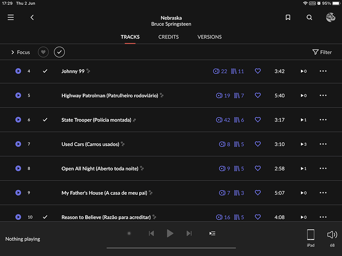
Task: View 3 library versions of My Father's House
Action: click(x=239, y=193)
